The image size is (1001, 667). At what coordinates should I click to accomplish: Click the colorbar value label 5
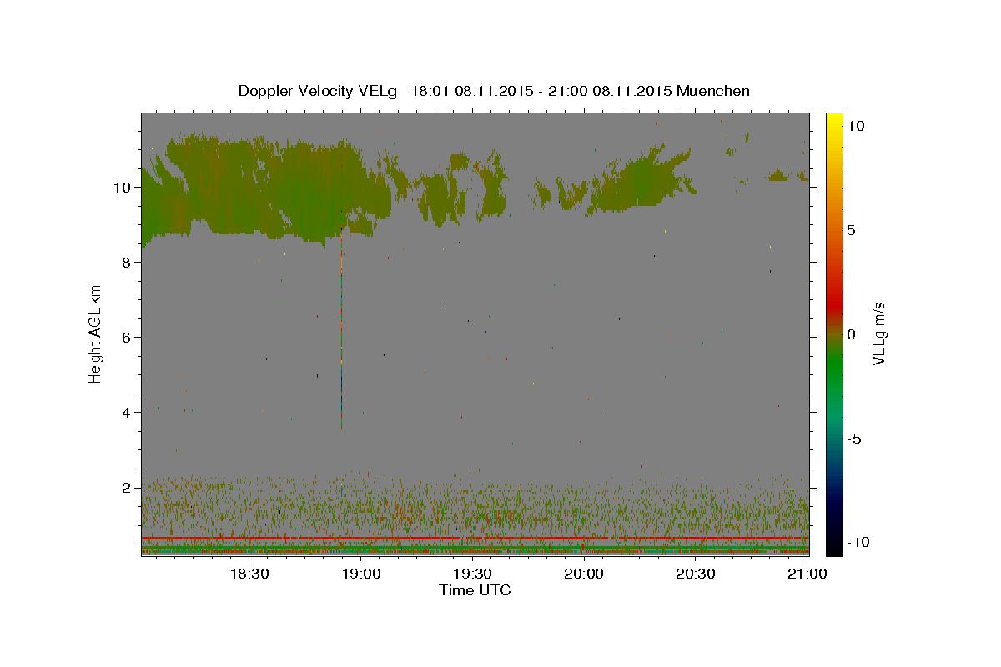click(852, 230)
